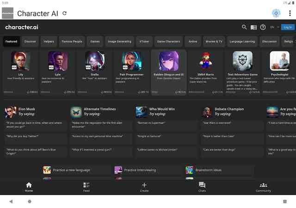Select prompt "Star Wars is overrated"
The width and height of the screenshot is (296, 208).
(x=232, y=125)
